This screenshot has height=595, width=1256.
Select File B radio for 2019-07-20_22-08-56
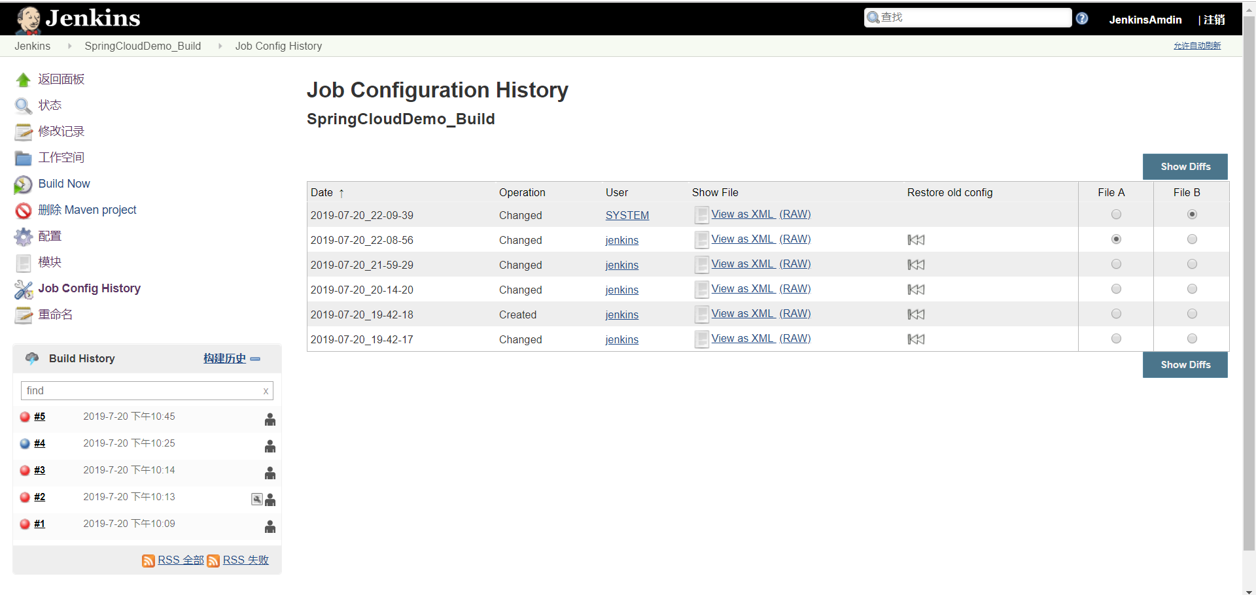[1192, 239]
